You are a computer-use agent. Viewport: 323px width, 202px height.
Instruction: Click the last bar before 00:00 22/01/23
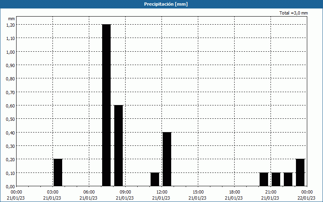pos(300,173)
